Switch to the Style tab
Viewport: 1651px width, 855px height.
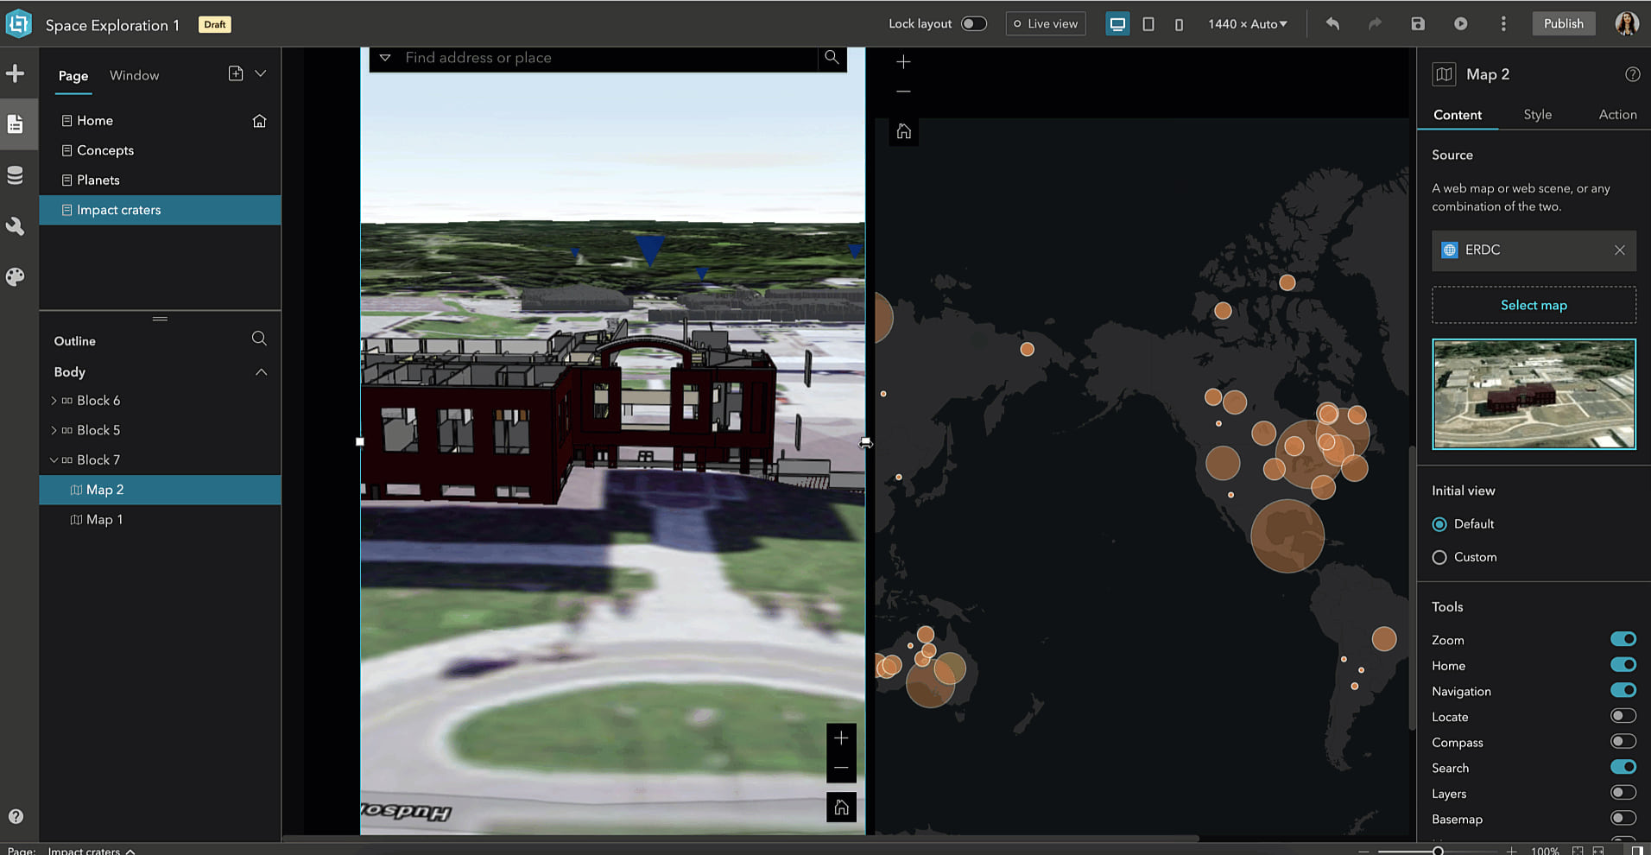(x=1537, y=114)
